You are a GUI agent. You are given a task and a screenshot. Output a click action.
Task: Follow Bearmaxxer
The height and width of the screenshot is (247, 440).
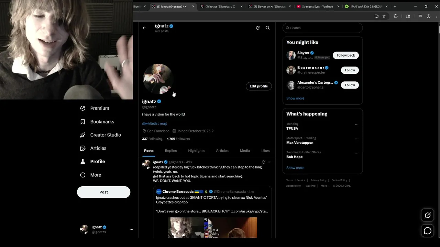[x=350, y=70]
